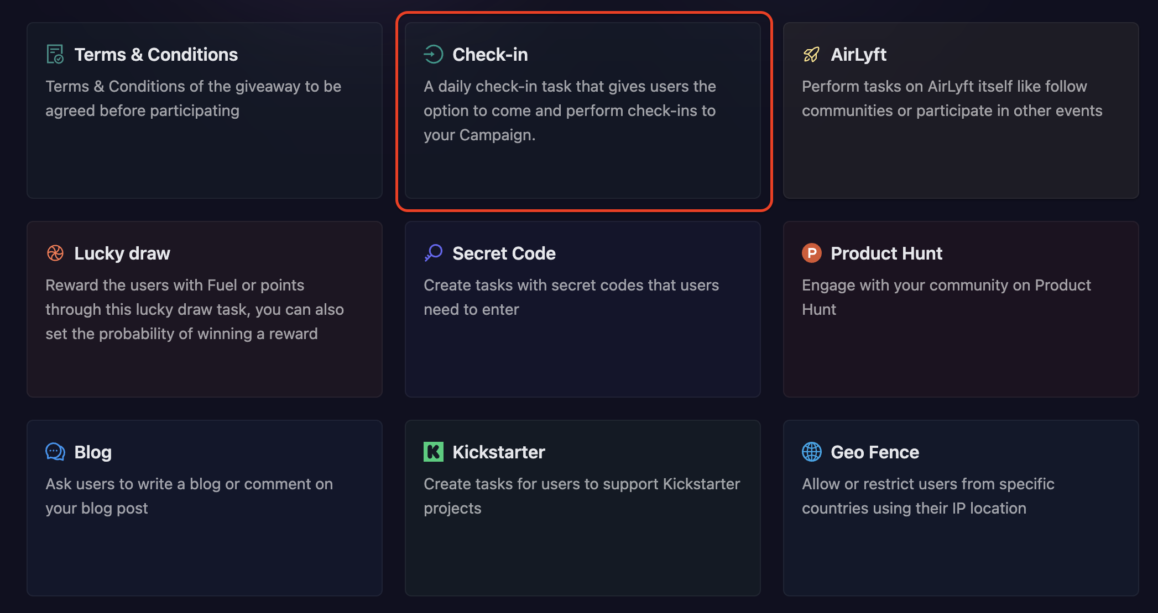Click the Kickstarter K logo icon
Screen dimensions: 1158x613
pyautogui.click(x=433, y=451)
